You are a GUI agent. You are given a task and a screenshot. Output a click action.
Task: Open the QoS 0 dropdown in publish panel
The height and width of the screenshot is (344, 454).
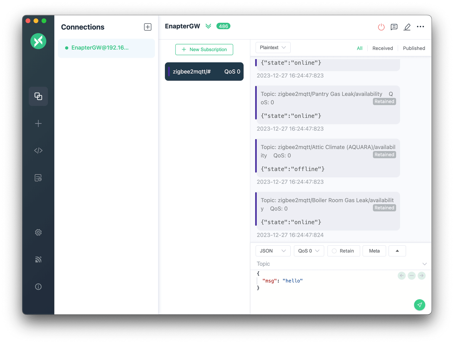pyautogui.click(x=309, y=251)
